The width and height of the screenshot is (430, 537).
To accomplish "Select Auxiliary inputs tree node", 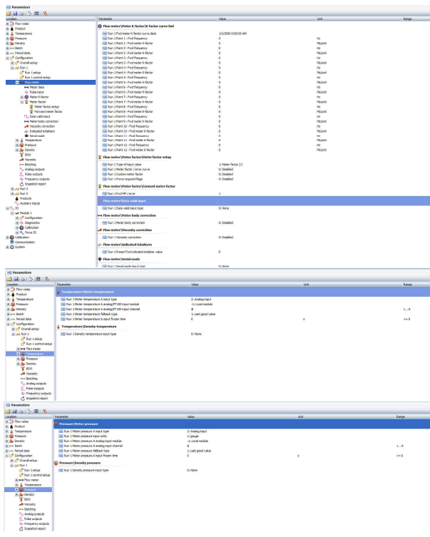I will 30,203.
